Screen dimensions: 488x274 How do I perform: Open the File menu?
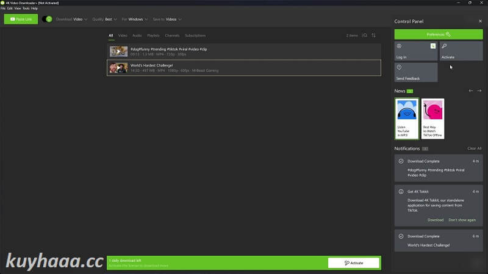coord(3,9)
